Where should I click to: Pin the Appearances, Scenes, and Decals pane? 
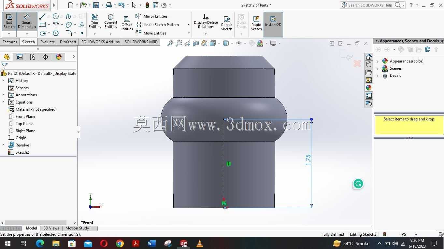point(442,41)
